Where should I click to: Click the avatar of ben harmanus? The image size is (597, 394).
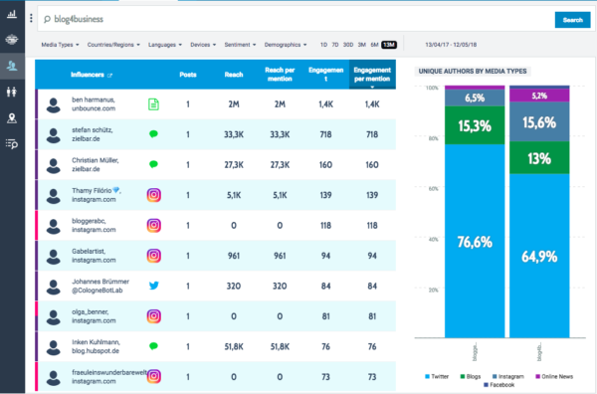[54, 105]
